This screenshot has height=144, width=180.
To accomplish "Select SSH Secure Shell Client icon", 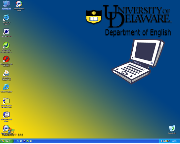I will [6, 117].
